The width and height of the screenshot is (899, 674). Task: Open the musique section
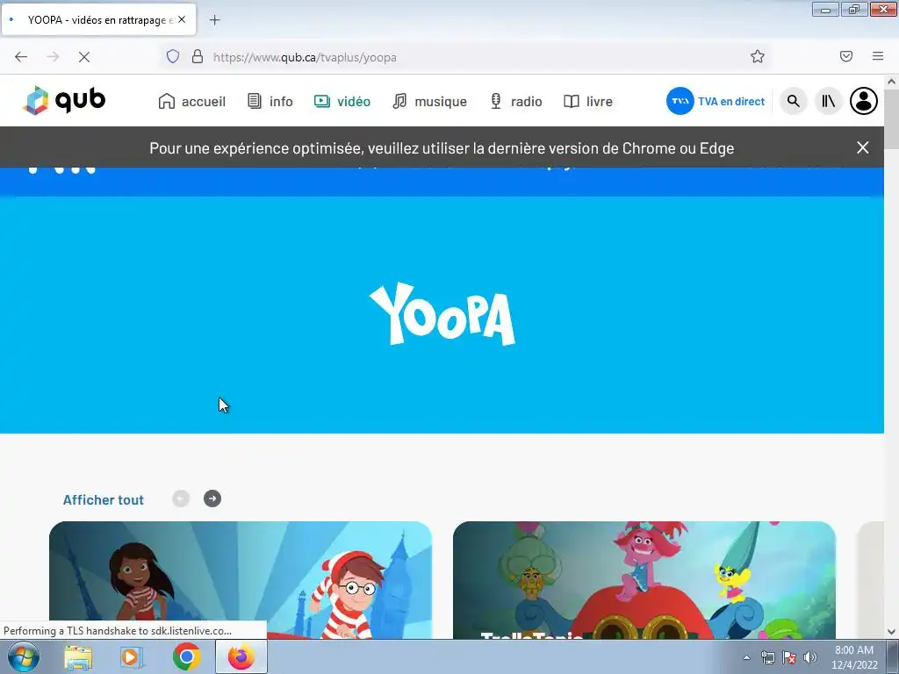point(429,102)
